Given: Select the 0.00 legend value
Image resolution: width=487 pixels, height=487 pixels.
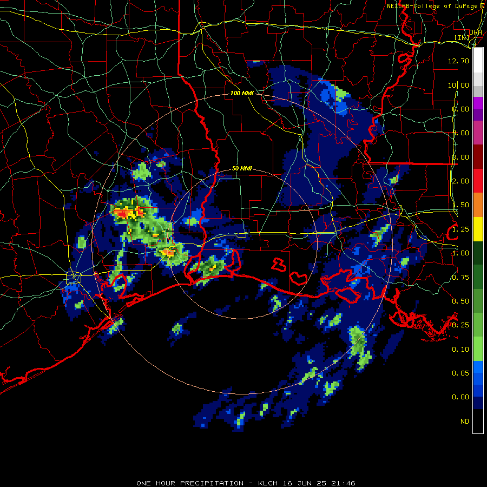Looking at the screenshot, I should tap(460, 397).
